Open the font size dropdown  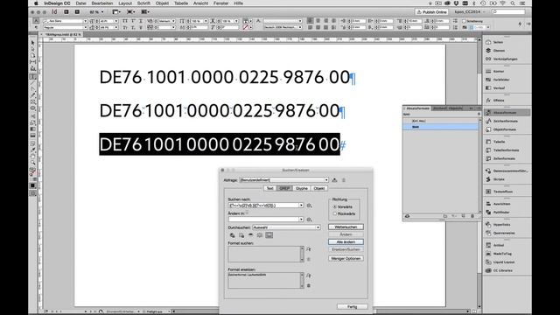tap(115, 21)
